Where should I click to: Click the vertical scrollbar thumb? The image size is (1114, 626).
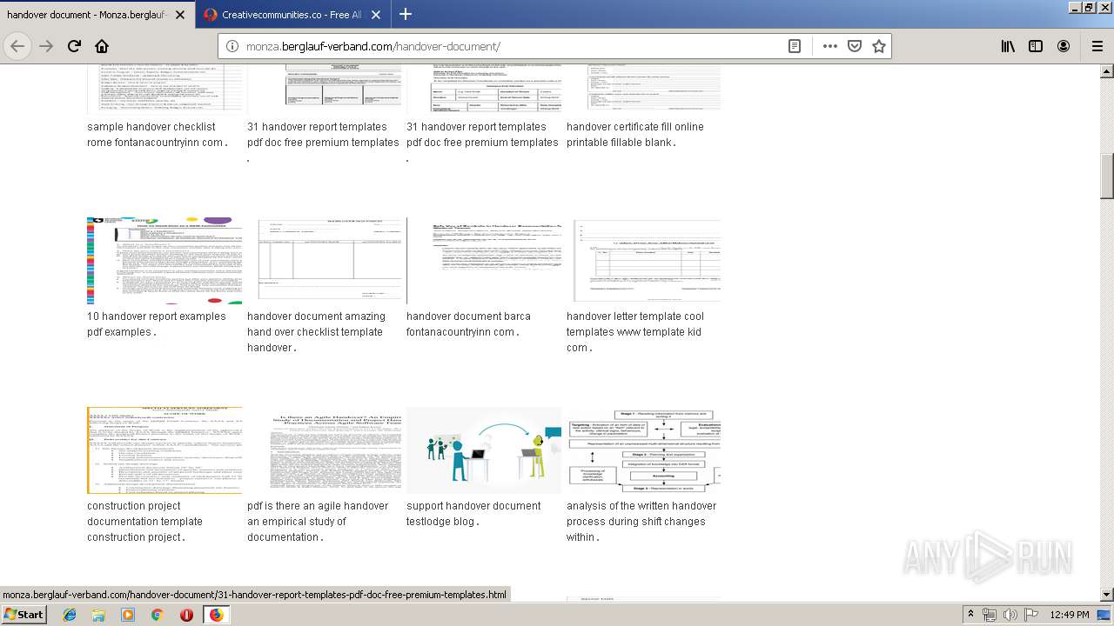(x=1107, y=176)
